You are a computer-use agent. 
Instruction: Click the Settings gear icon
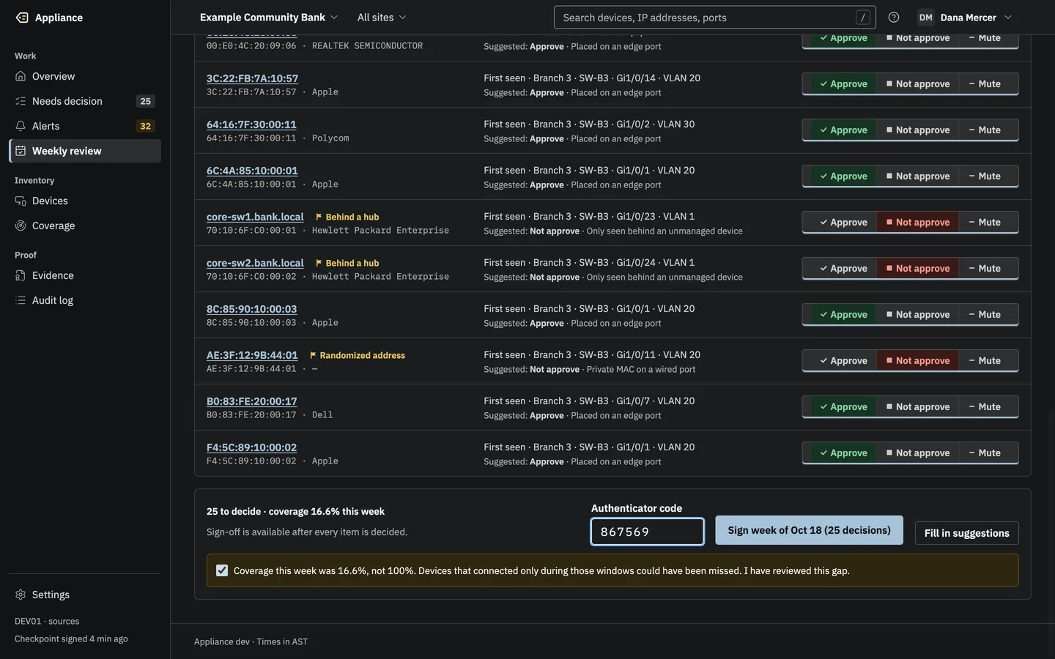[21, 595]
